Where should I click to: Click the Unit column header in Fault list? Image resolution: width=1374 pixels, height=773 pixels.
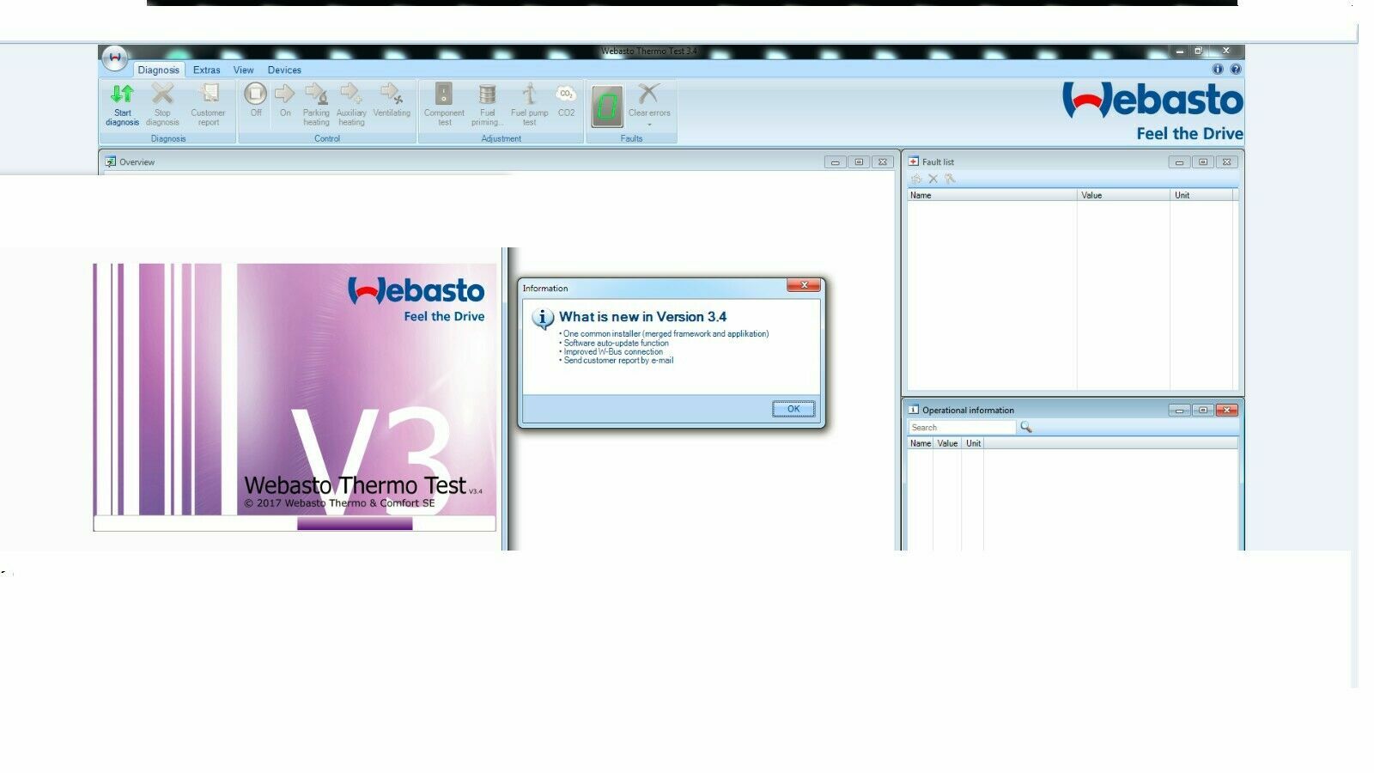[1202, 195]
